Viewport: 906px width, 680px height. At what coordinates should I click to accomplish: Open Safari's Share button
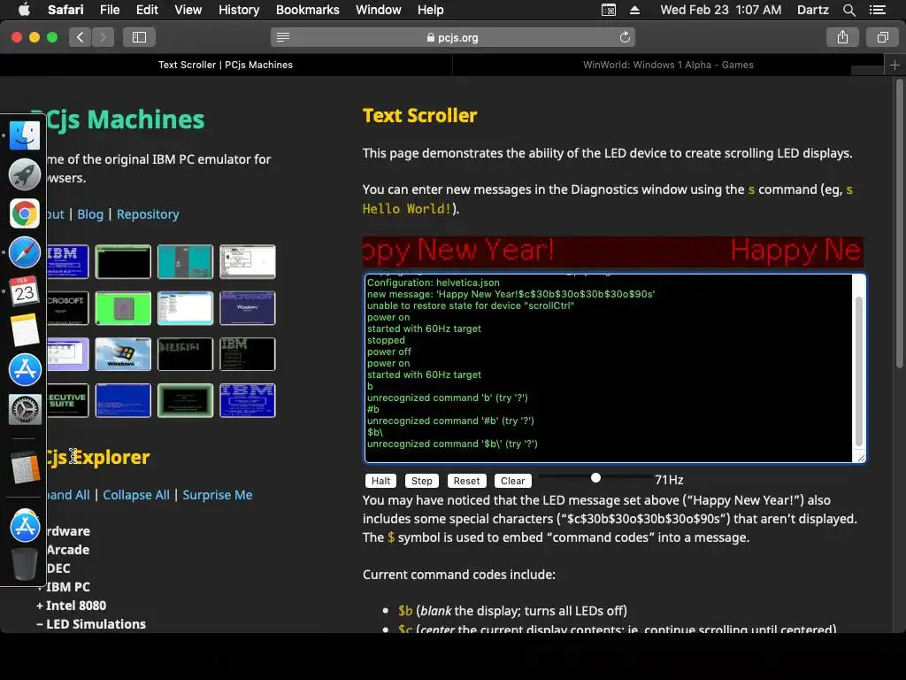point(842,37)
